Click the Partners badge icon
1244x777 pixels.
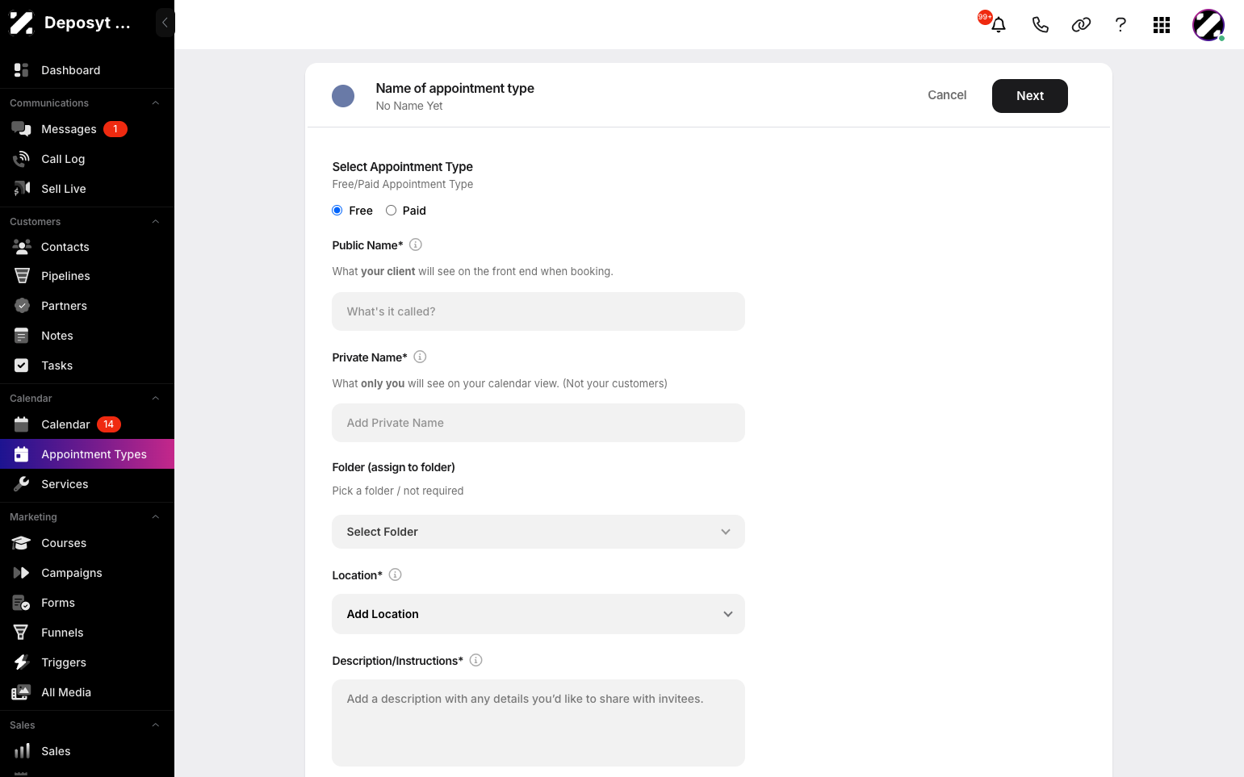[22, 306]
